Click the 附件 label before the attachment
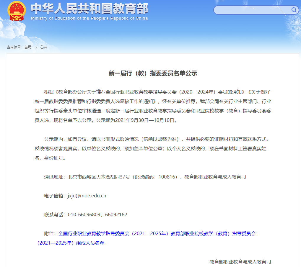 click(x=50, y=234)
